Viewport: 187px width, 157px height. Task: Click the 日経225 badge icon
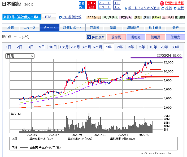[82, 5]
